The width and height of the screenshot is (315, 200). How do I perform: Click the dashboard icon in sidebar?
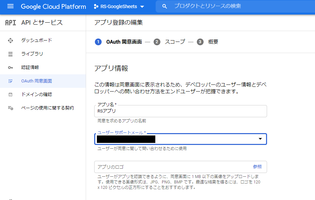pos(10,41)
